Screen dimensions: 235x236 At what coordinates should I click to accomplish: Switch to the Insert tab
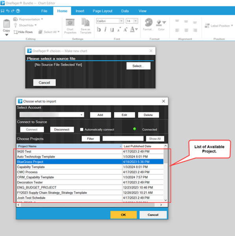pos(80,11)
